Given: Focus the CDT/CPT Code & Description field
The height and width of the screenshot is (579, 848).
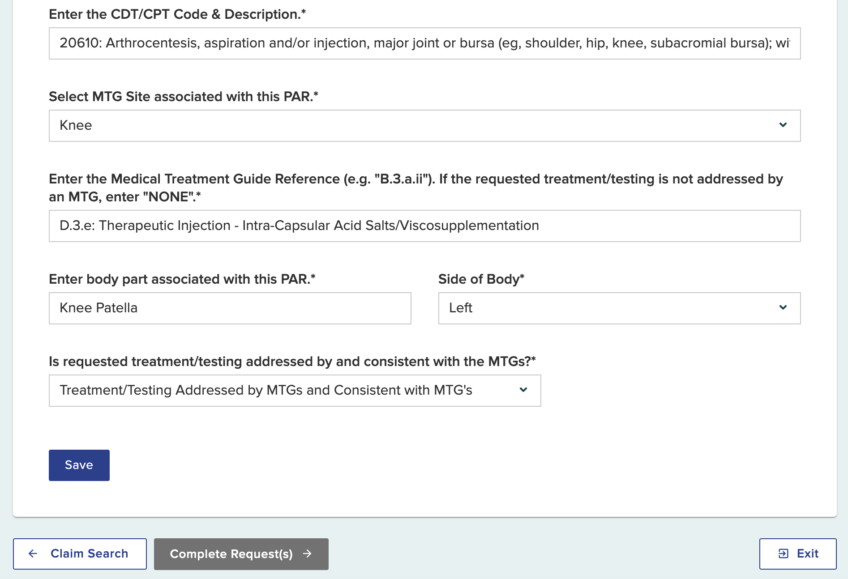Looking at the screenshot, I should point(424,43).
